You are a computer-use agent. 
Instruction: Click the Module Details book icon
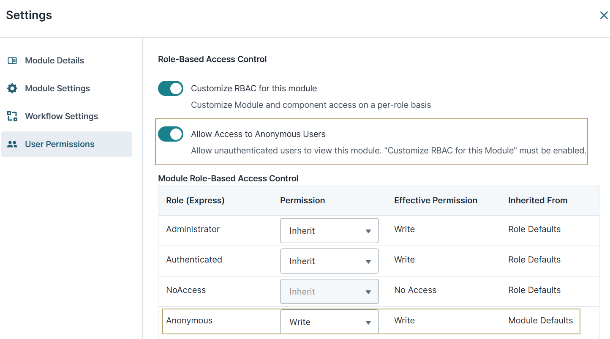click(x=12, y=60)
